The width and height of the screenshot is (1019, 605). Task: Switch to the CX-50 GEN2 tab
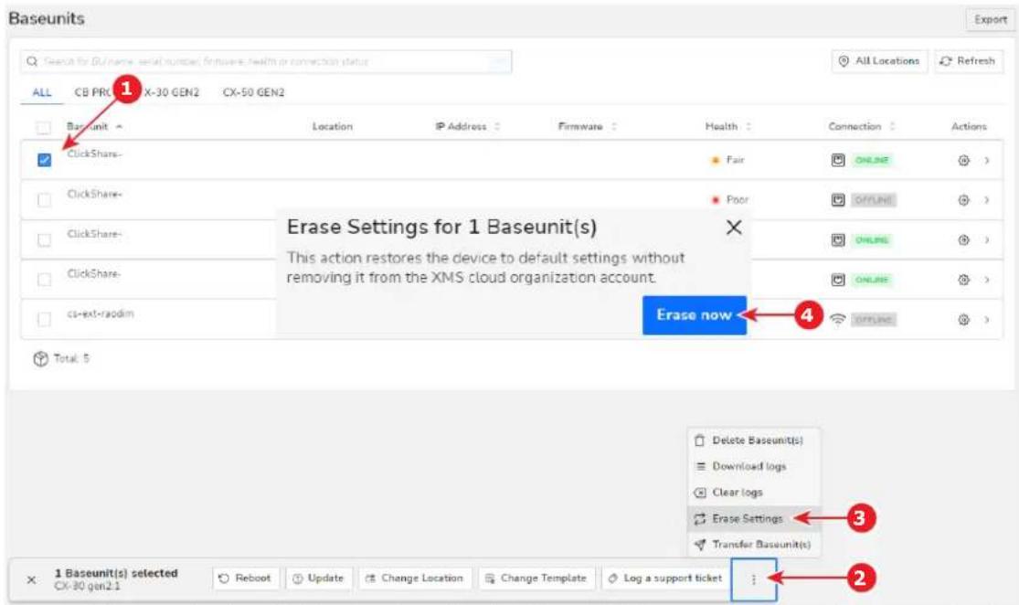tap(253, 92)
